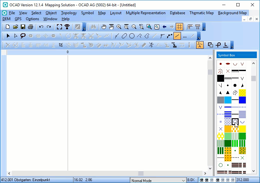Viewport: 260px width, 183px height.
Task: Open the DEM menu
Action: point(7,19)
